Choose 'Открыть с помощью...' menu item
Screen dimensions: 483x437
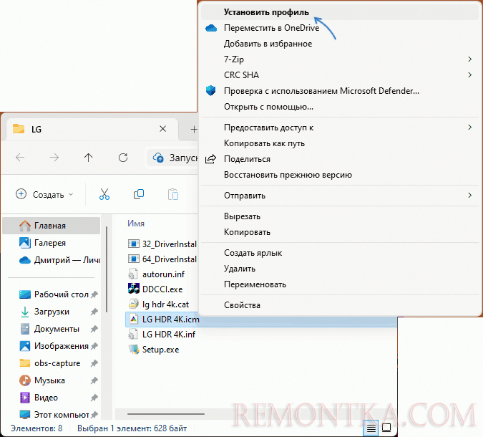(340, 107)
